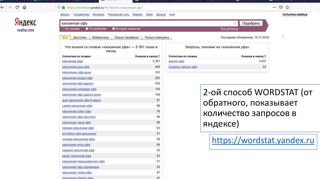This screenshot has height=179, width=320.
Task: Select the 'По регионам' radio option
Action: coord(87,29)
